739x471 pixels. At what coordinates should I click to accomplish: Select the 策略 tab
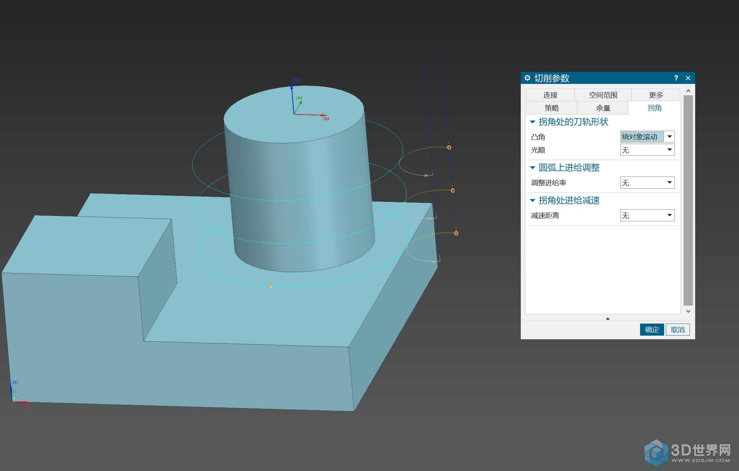(551, 108)
